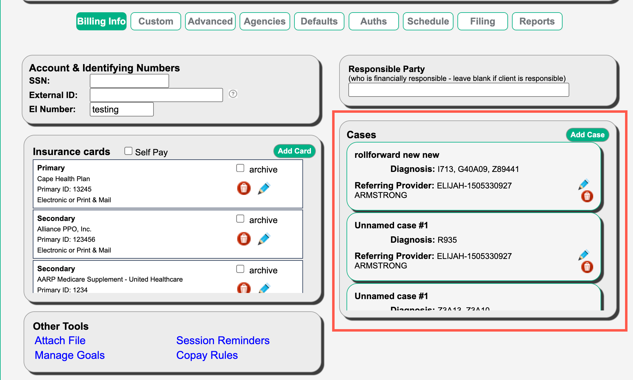Edit the Alliance PPO insurance card
The width and height of the screenshot is (633, 380).
tap(264, 239)
